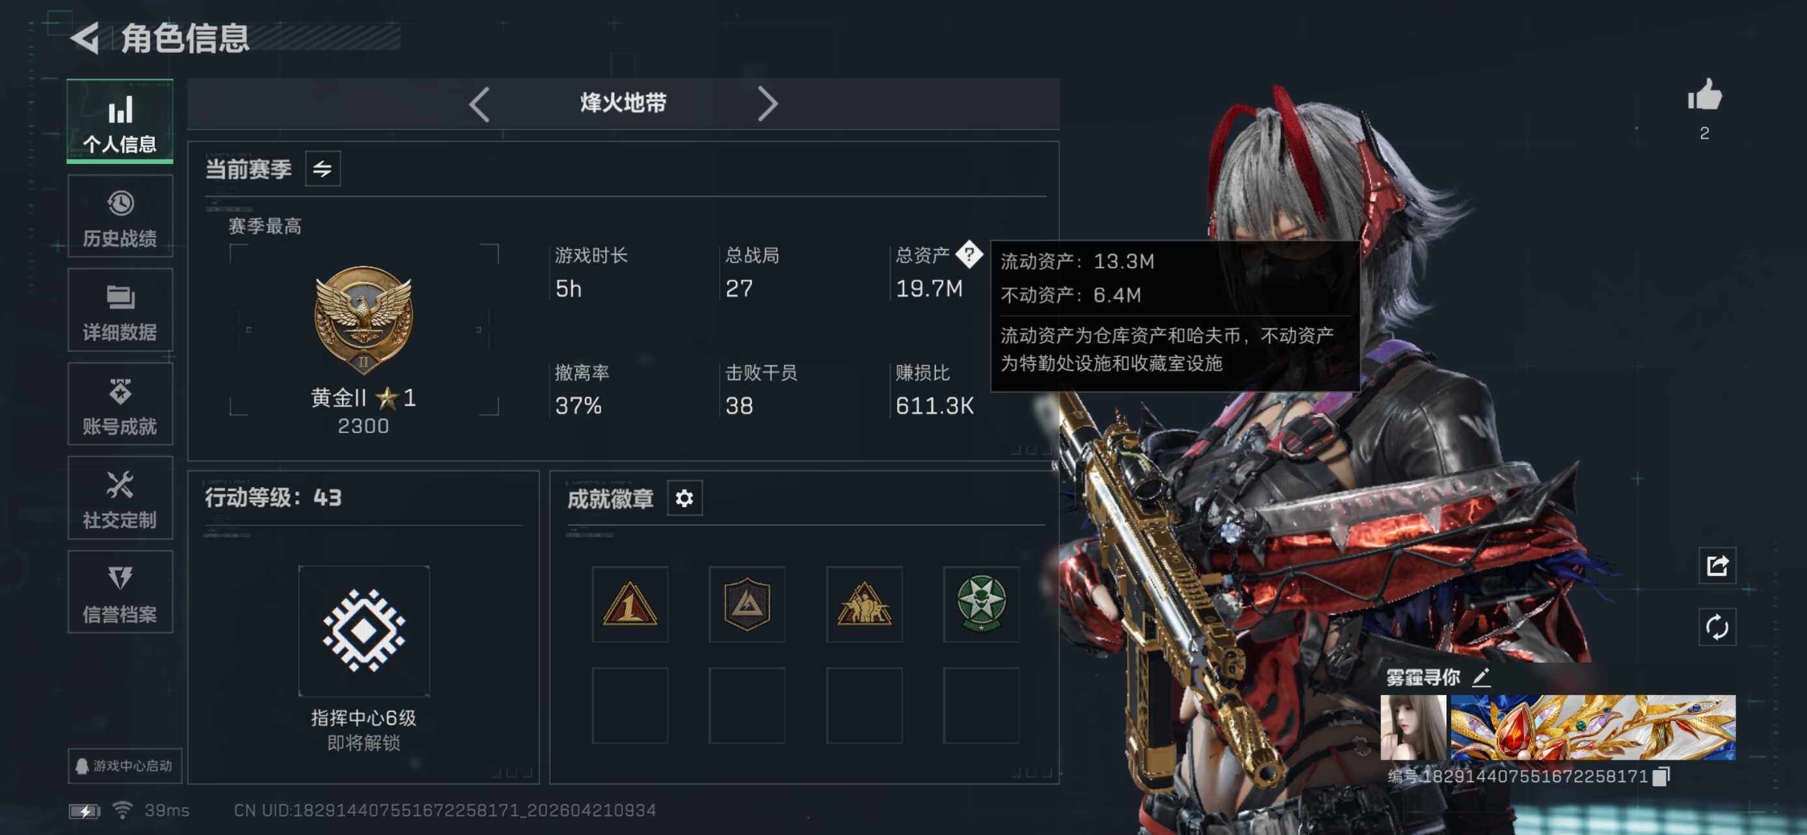Switch to next mode with right chevron
The height and width of the screenshot is (835, 1807).
point(768,105)
